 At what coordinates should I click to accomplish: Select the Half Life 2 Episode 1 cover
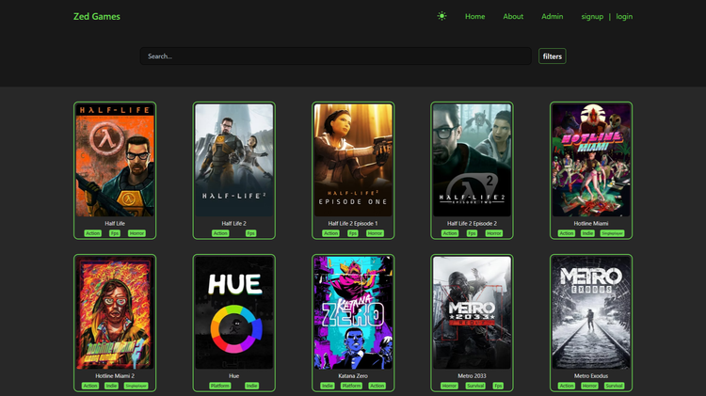click(353, 160)
